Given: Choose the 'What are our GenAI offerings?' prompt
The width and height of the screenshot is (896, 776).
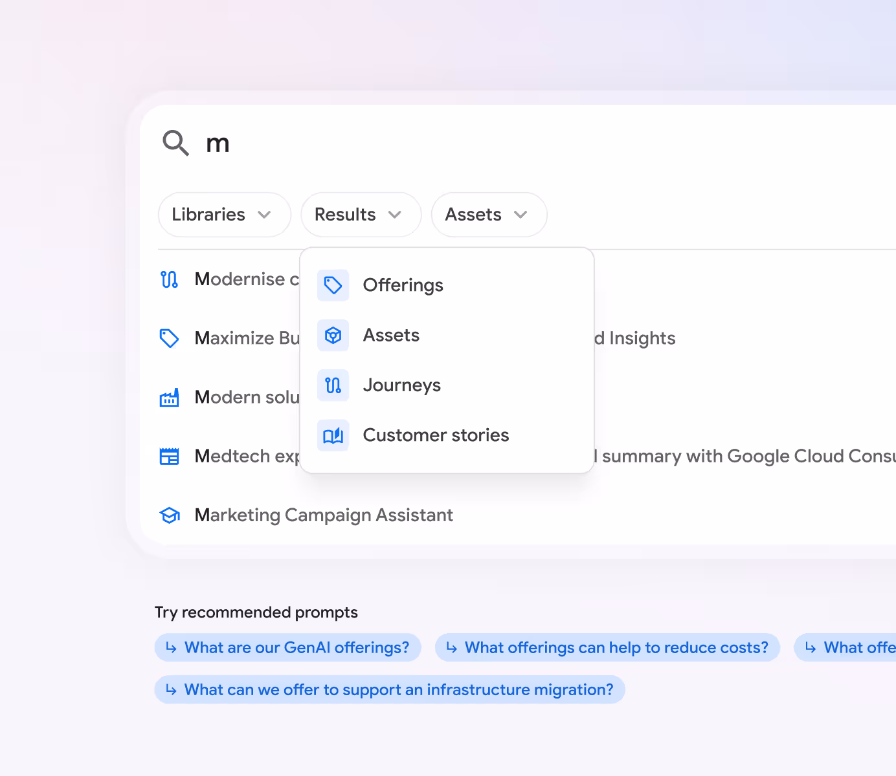Looking at the screenshot, I should point(288,647).
